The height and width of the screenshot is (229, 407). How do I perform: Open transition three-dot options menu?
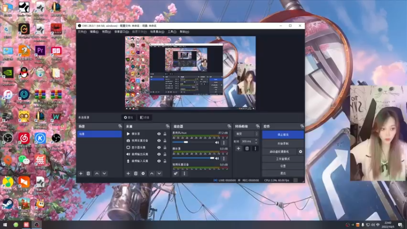(x=255, y=149)
